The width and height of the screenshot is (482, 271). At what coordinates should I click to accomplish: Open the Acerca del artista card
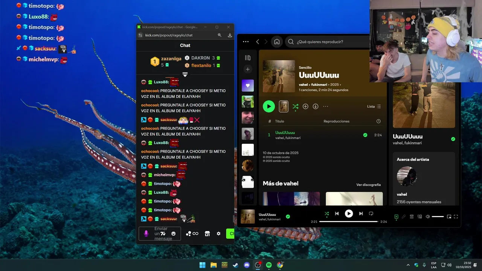[x=424, y=179]
